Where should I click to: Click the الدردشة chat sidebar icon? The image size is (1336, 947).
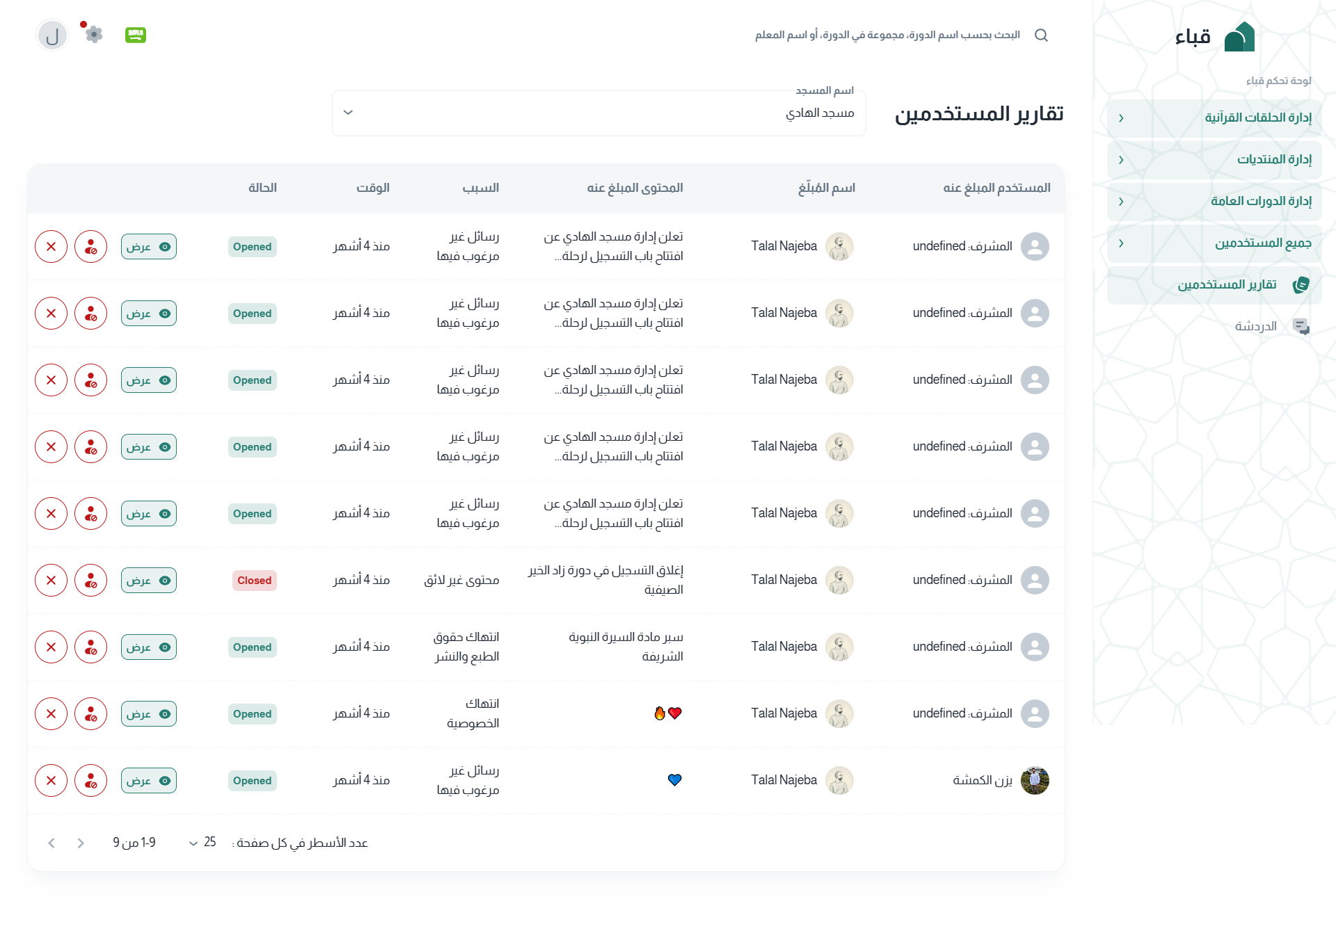click(x=1301, y=326)
